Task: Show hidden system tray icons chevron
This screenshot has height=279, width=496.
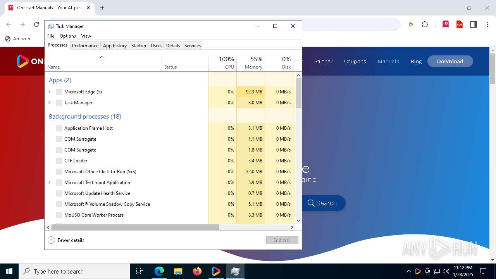Action: 408,271
